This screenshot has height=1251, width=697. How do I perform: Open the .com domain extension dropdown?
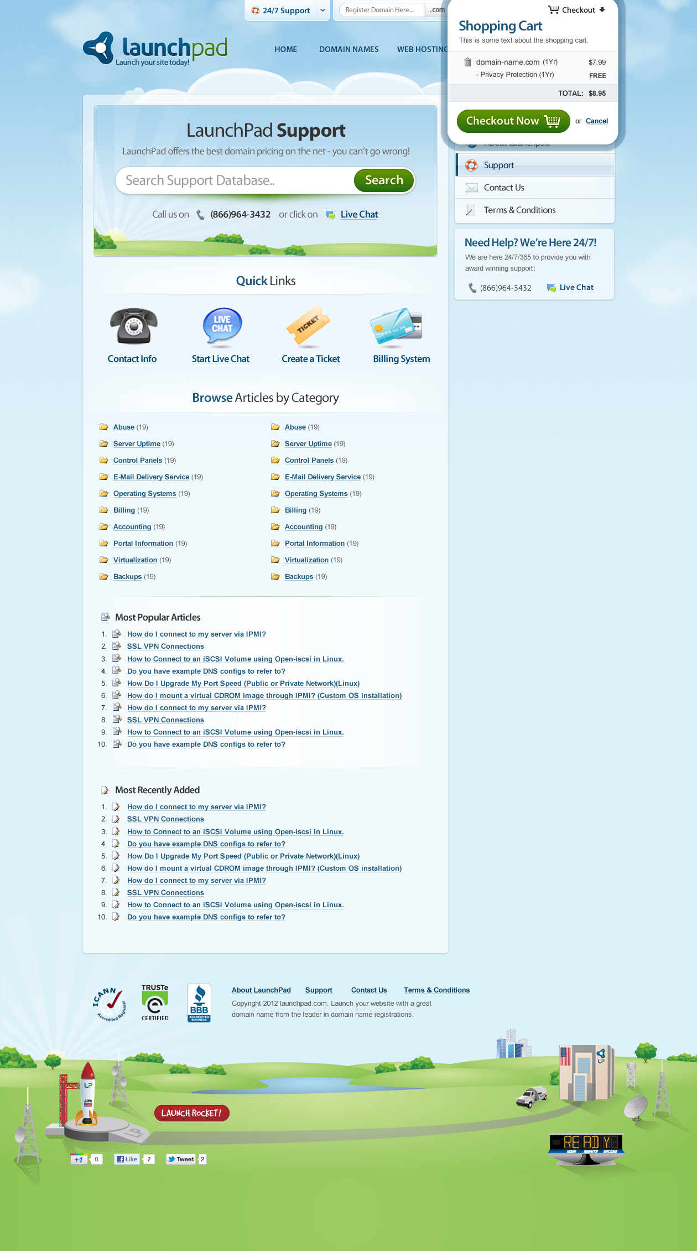point(437,10)
